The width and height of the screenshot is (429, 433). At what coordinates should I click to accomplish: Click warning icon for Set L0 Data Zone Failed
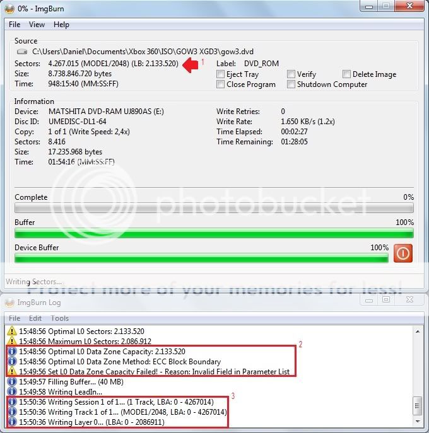12,371
